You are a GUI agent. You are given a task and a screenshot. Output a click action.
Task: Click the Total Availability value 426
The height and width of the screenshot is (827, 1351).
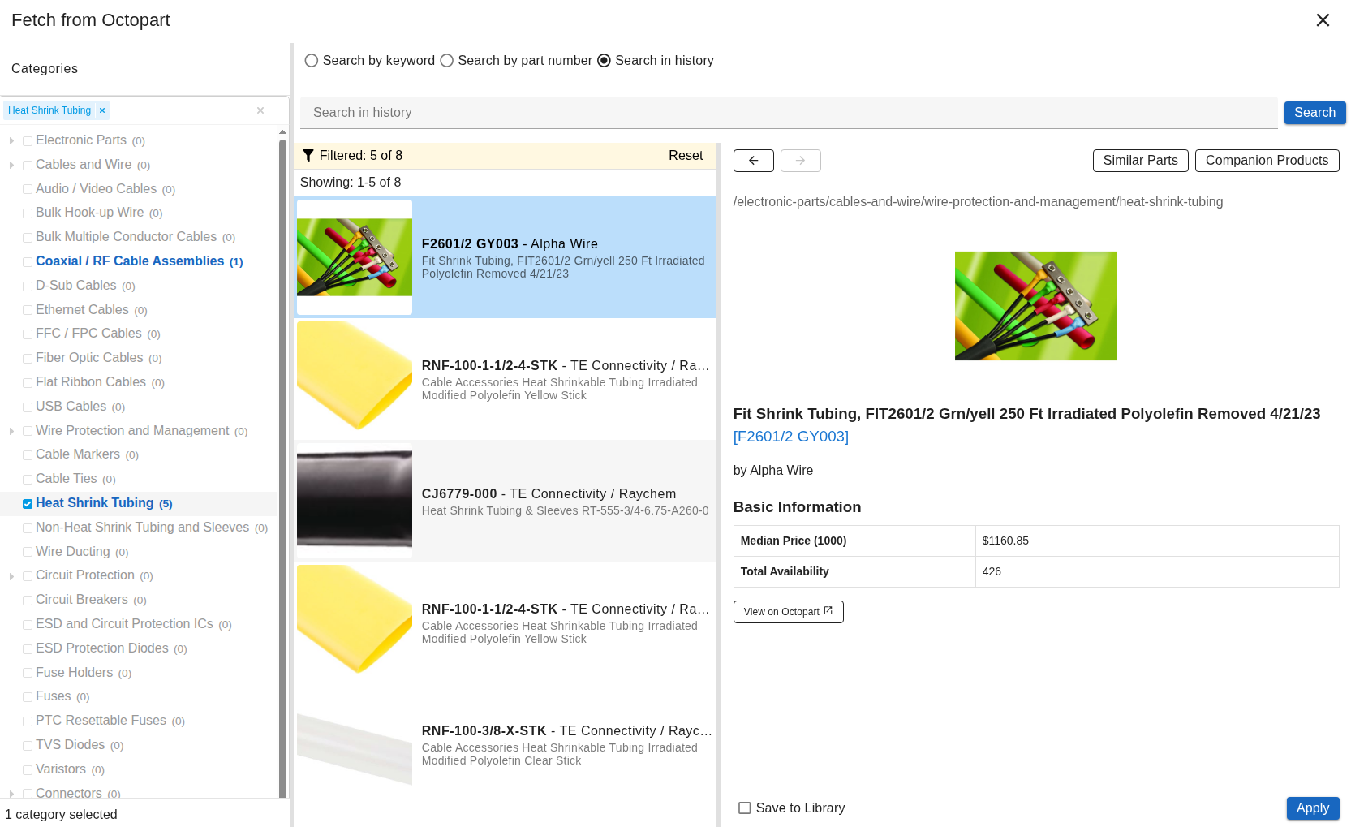(x=992, y=572)
